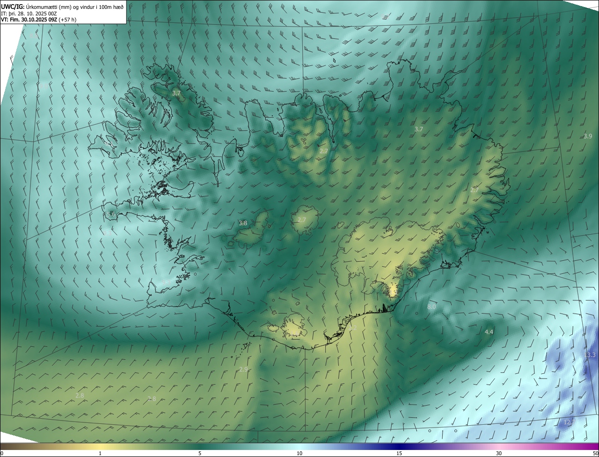The height and width of the screenshot is (457, 599).
Task: Click the 2.9 value south of the coast
Action: click(x=243, y=370)
